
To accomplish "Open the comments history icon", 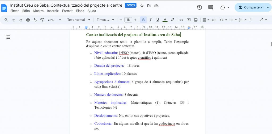I will [211, 7].
